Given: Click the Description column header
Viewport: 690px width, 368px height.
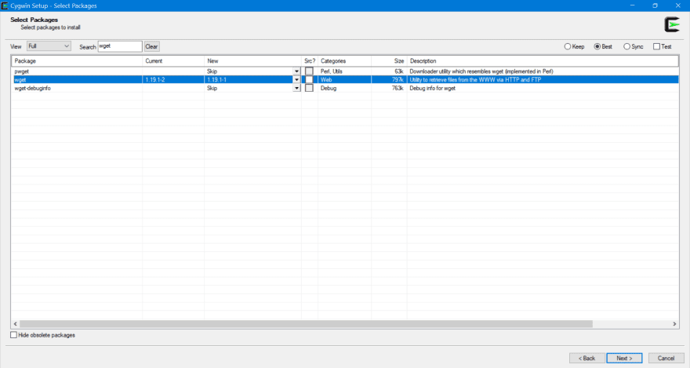Looking at the screenshot, I should [543, 60].
